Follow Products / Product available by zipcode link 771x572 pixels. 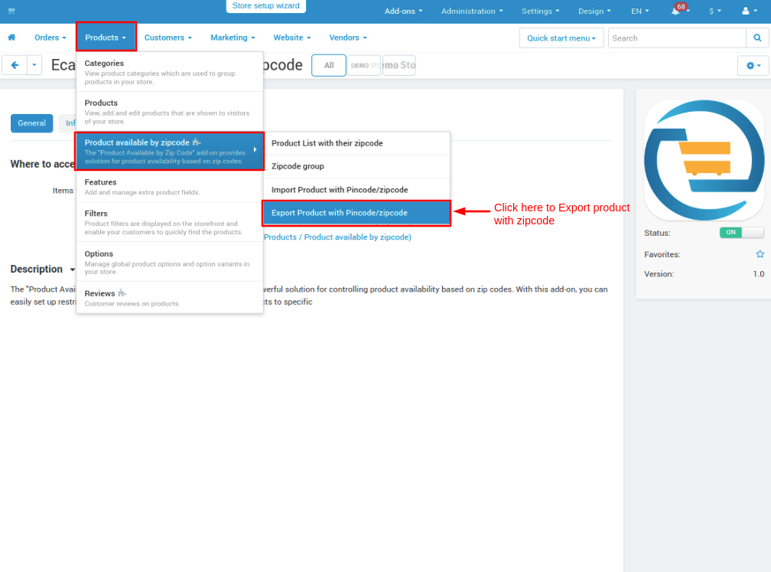tap(337, 237)
